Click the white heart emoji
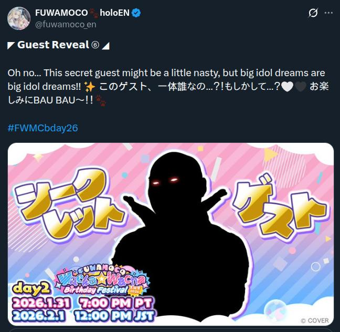The width and height of the screenshot is (340, 332). (288, 87)
